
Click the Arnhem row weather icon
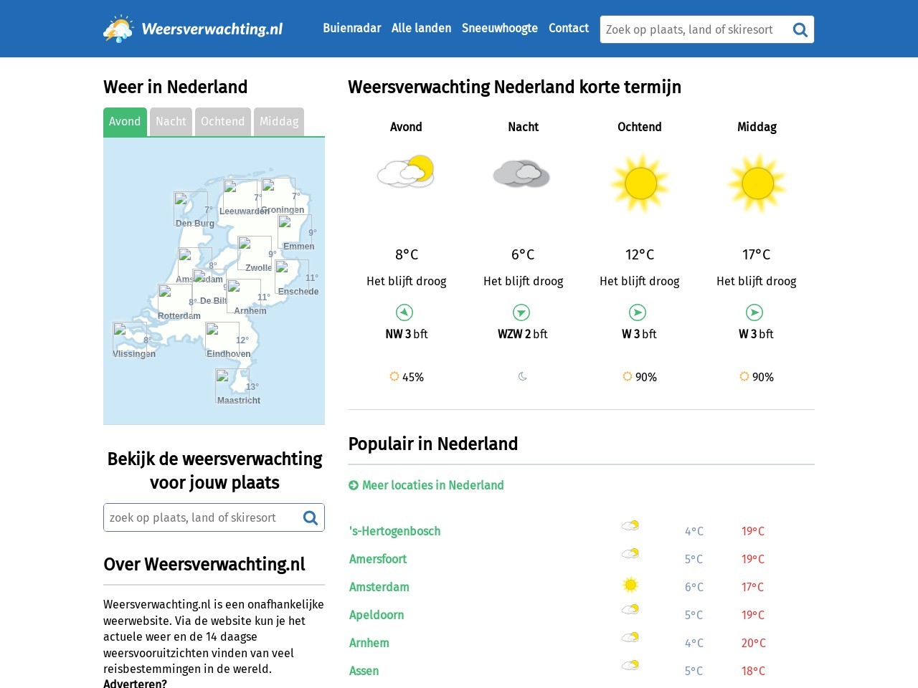point(630,637)
